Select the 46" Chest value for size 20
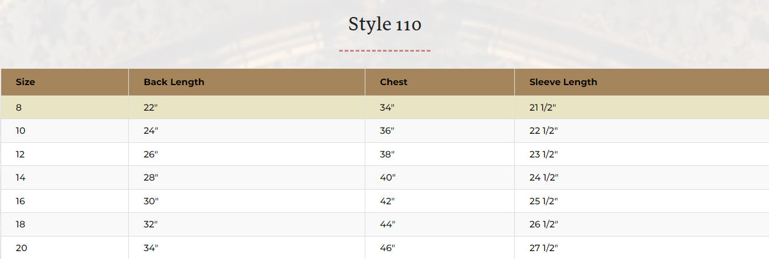This screenshot has width=769, height=259. coord(387,248)
